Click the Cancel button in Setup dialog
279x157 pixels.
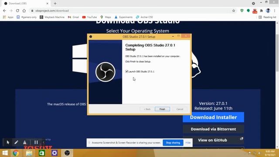[180, 109]
